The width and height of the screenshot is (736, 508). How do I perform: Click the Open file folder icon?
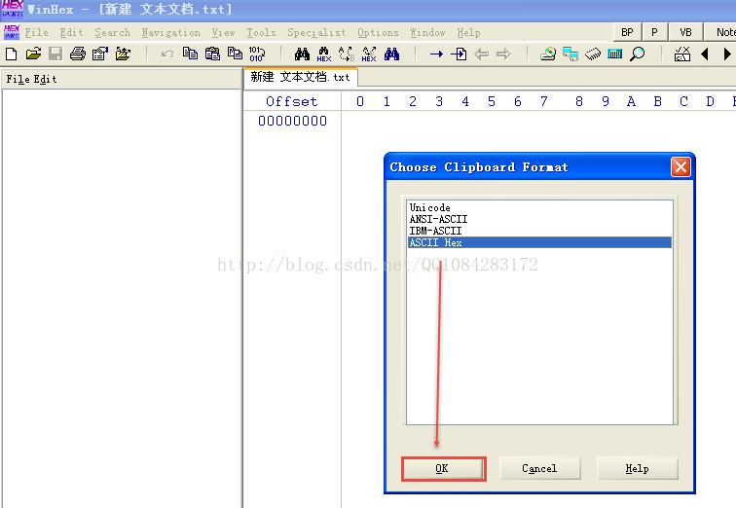pyautogui.click(x=33, y=54)
